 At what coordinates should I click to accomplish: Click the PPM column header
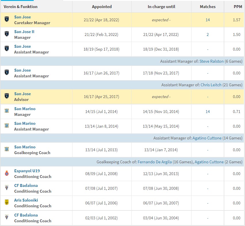[238, 7]
